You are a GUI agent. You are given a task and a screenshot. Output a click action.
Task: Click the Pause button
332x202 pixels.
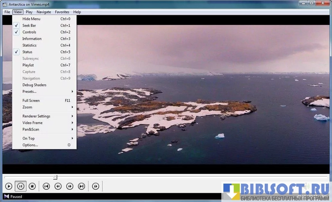click(20, 186)
